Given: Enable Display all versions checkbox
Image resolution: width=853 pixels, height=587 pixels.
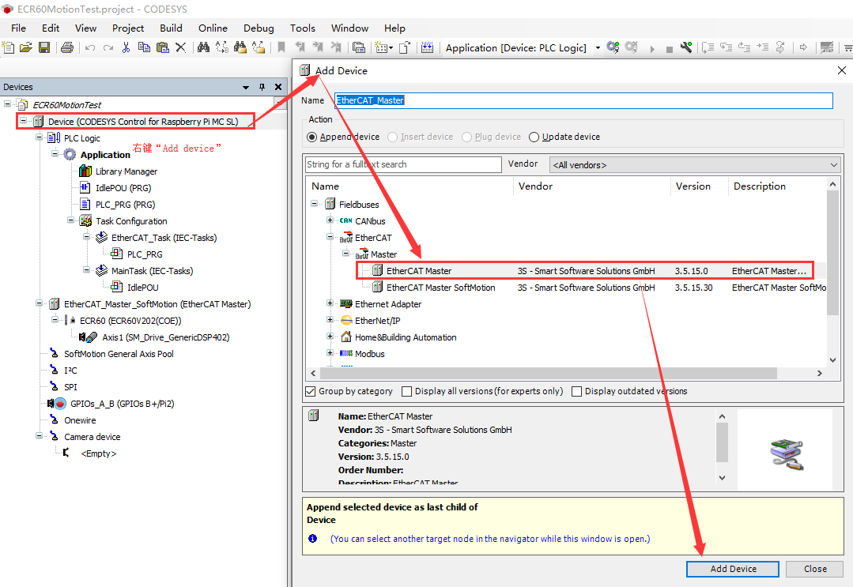Looking at the screenshot, I should point(406,391).
